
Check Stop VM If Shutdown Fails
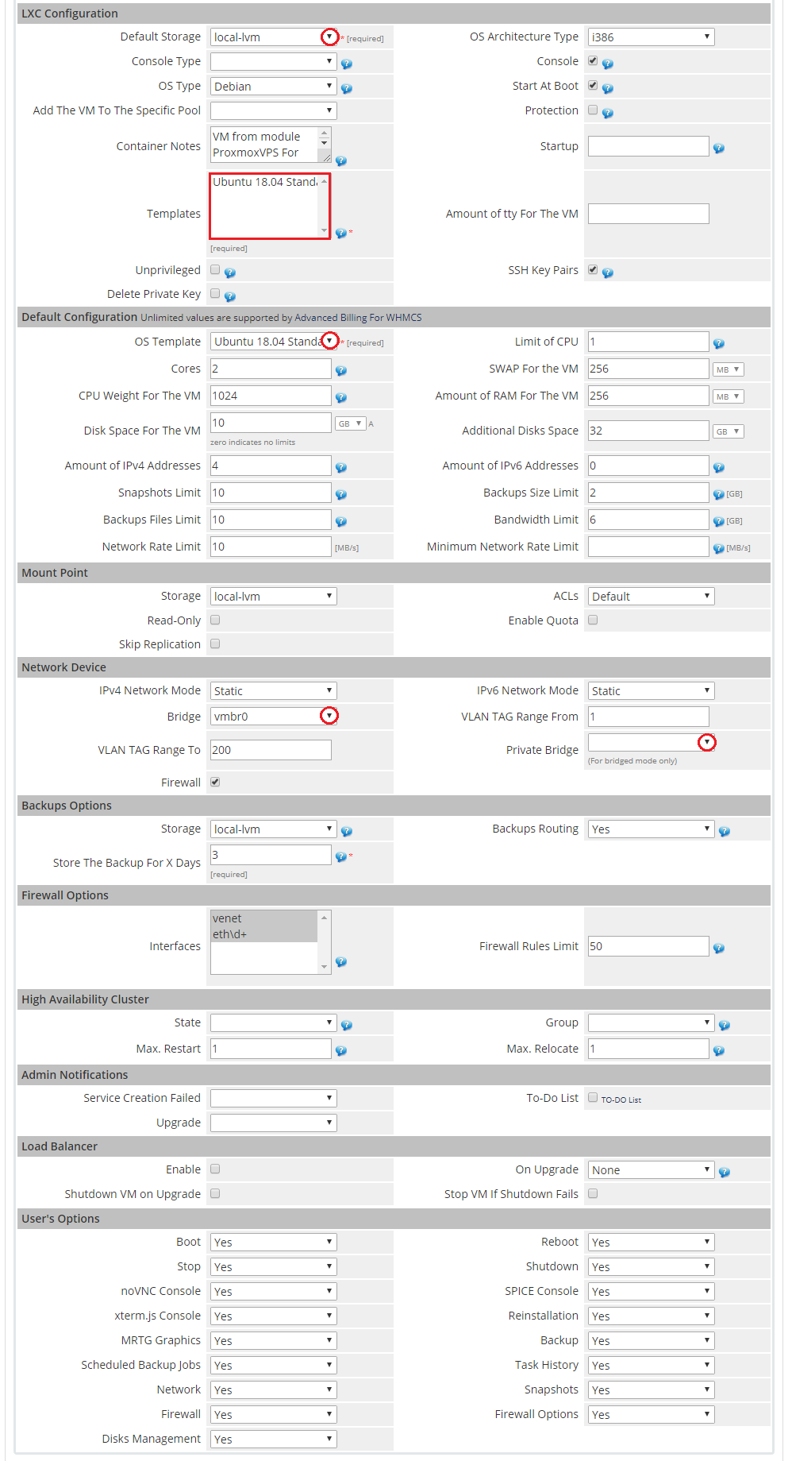click(x=593, y=1193)
